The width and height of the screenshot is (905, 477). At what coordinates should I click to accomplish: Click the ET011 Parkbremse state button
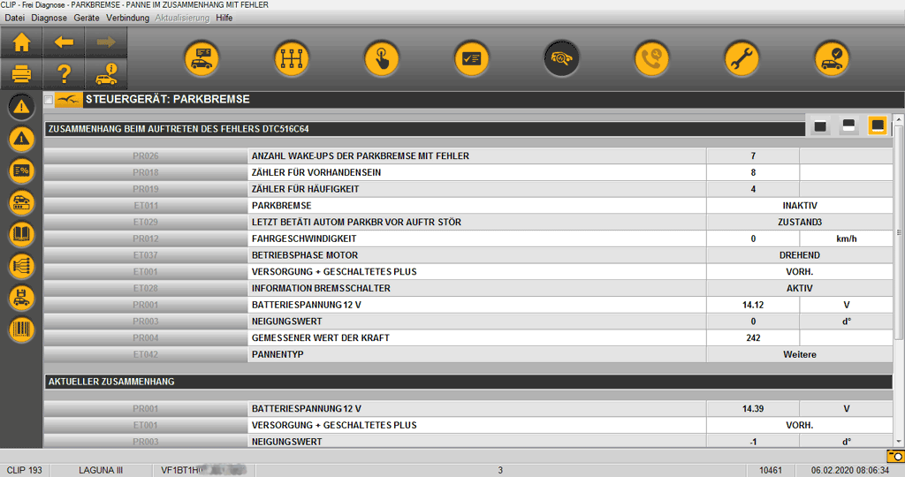146,206
